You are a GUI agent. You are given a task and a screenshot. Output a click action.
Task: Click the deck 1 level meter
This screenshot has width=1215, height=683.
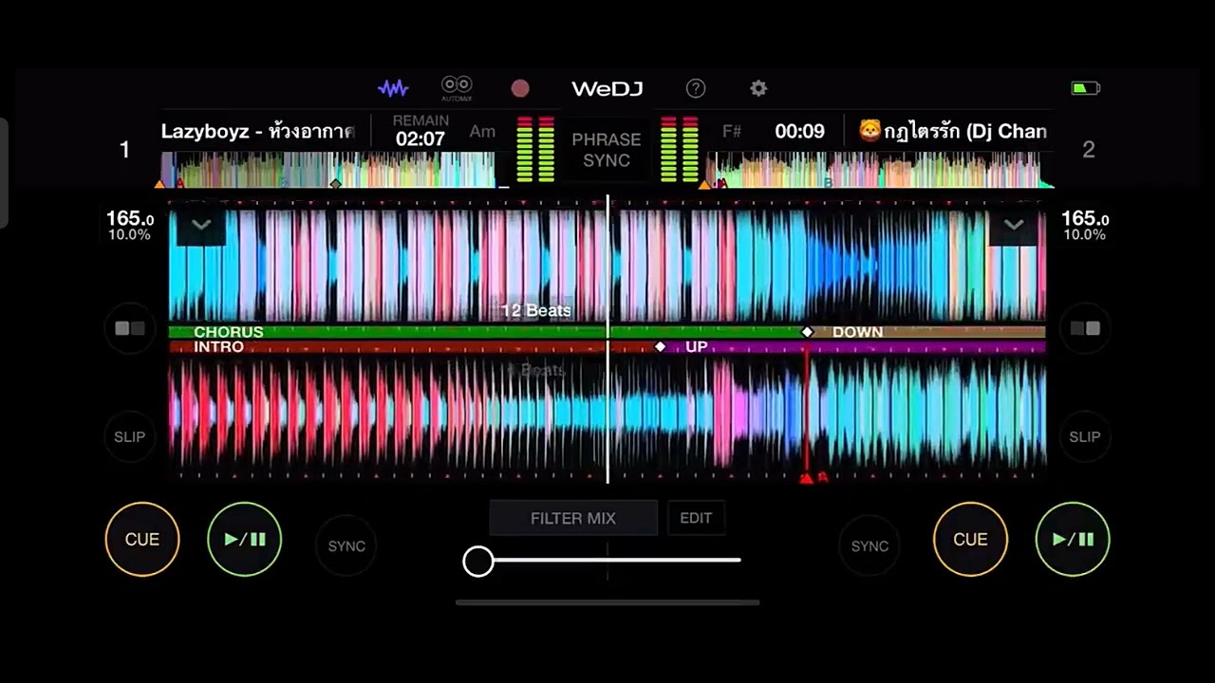tap(535, 150)
